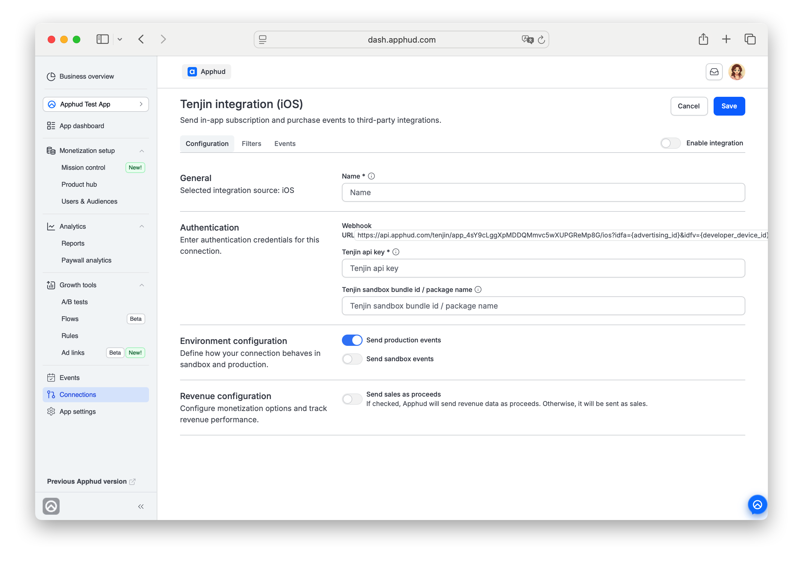Viewport: 803px width, 567px height.
Task: Click the Cancel button
Action: [x=689, y=106]
